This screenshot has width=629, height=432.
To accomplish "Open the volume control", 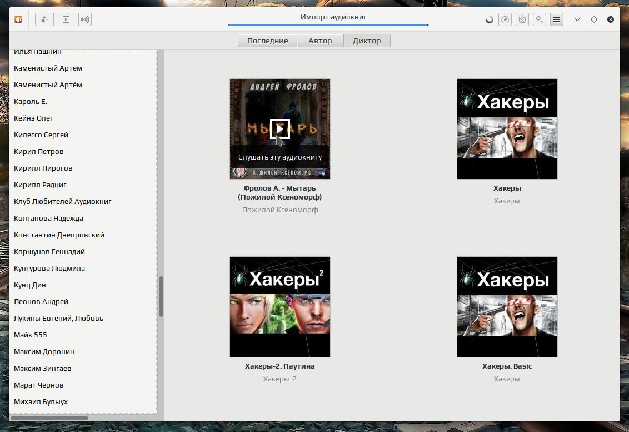I will (84, 19).
